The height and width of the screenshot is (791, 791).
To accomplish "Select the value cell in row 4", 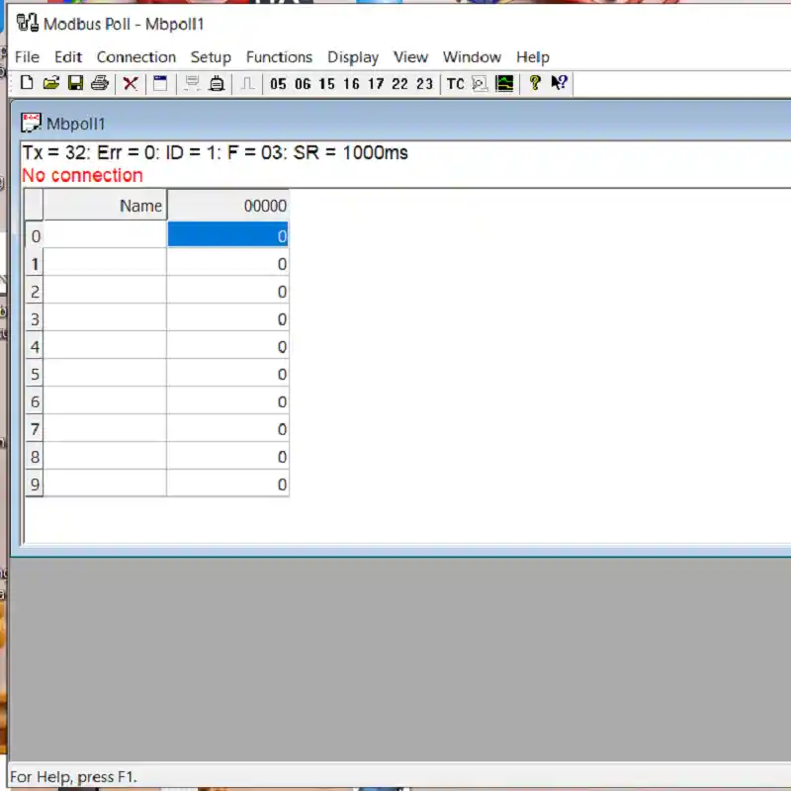I will pyautogui.click(x=227, y=346).
